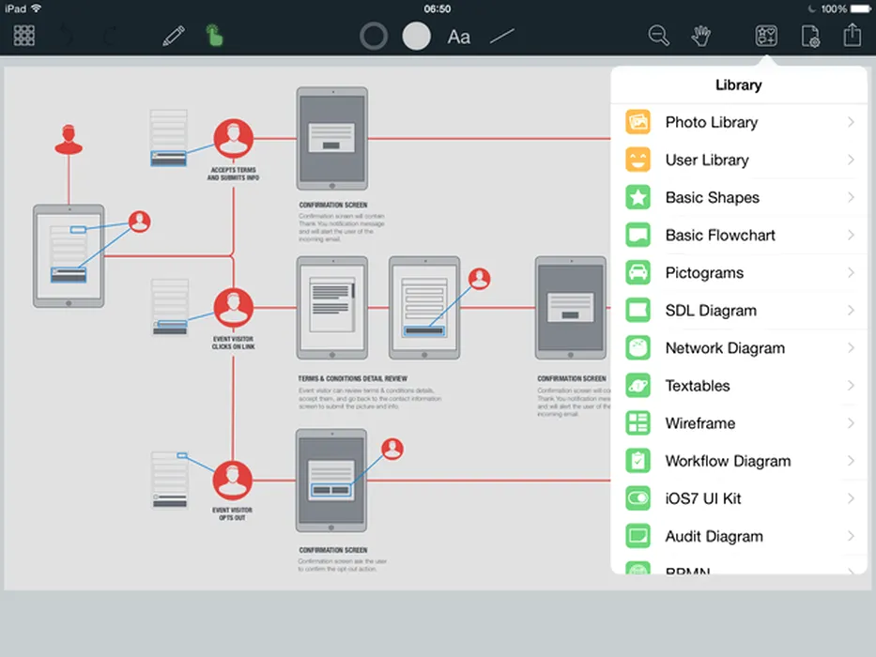
Task: Open SDL Diagram library
Action: click(x=739, y=311)
